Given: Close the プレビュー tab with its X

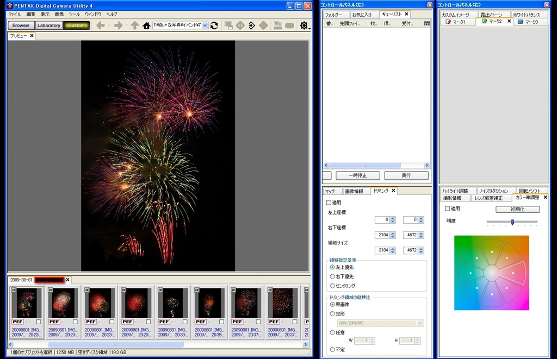Looking at the screenshot, I should coord(32,36).
